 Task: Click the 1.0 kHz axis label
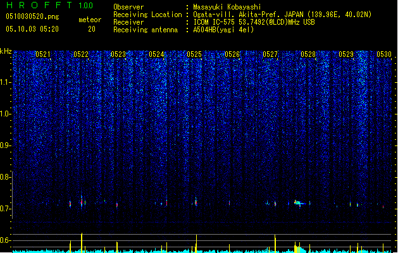[x=4, y=114]
